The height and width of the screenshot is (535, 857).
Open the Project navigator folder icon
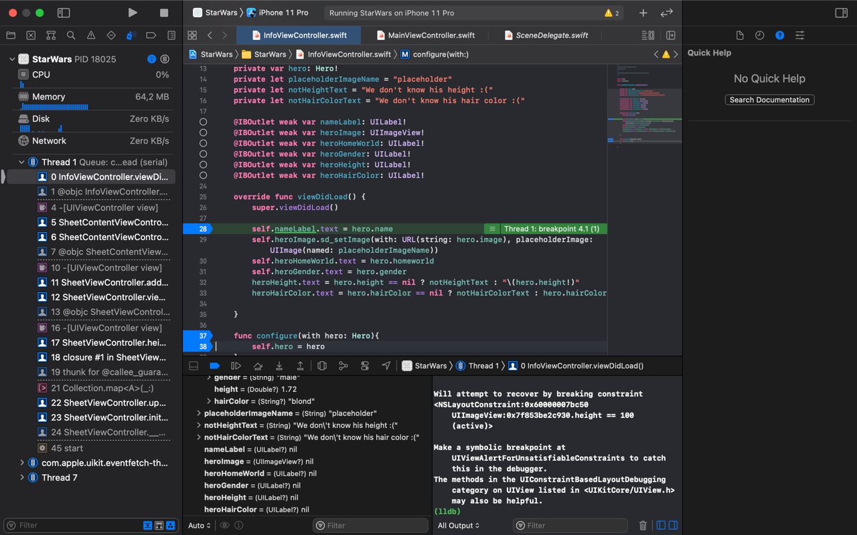[11, 35]
